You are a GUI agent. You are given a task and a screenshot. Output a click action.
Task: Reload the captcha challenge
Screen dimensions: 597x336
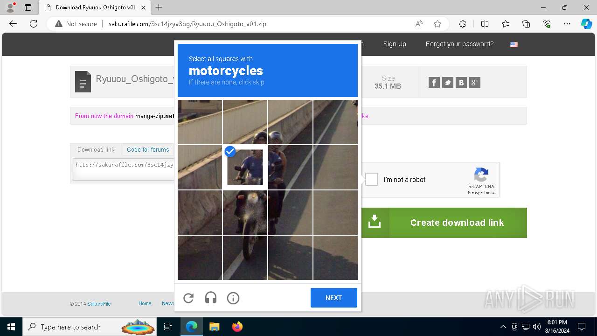tap(188, 298)
